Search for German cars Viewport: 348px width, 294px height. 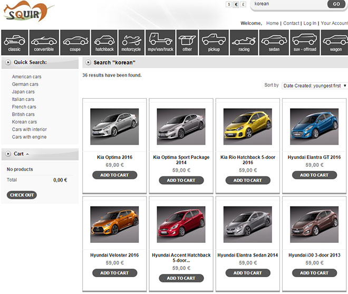pos(25,84)
